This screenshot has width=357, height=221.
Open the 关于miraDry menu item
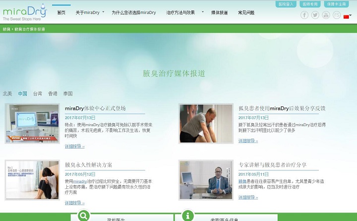point(87,12)
